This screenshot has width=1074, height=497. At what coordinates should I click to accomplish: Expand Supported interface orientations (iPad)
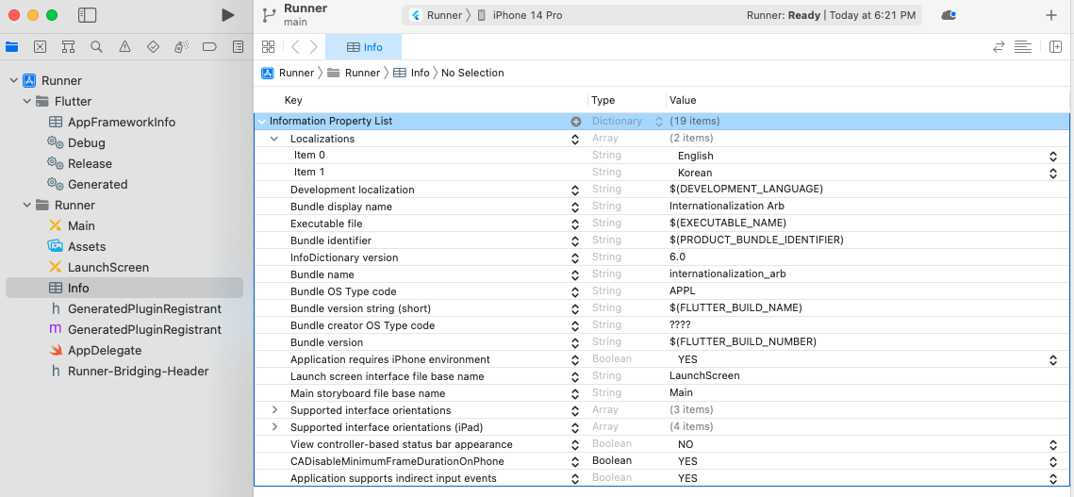(x=274, y=427)
